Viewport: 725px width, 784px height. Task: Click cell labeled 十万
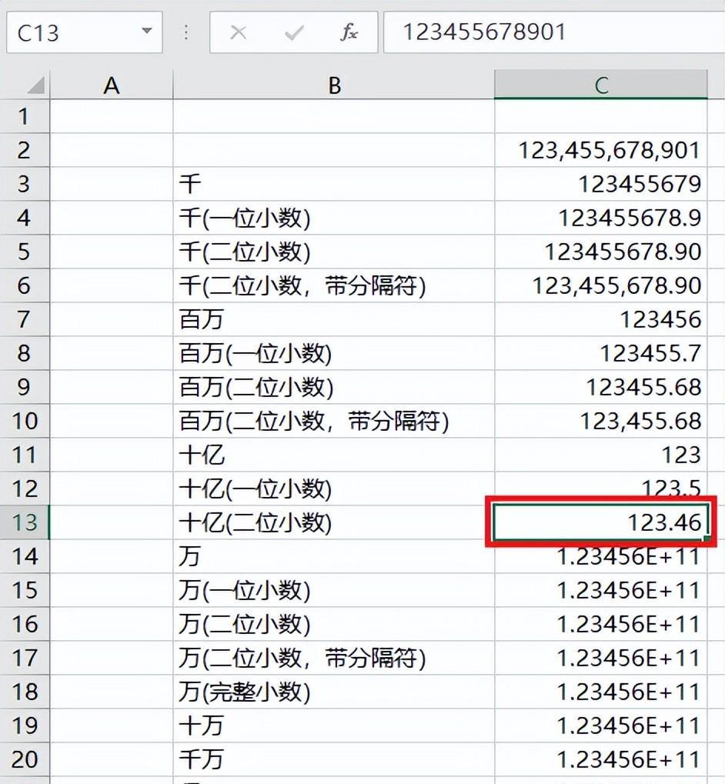334,725
